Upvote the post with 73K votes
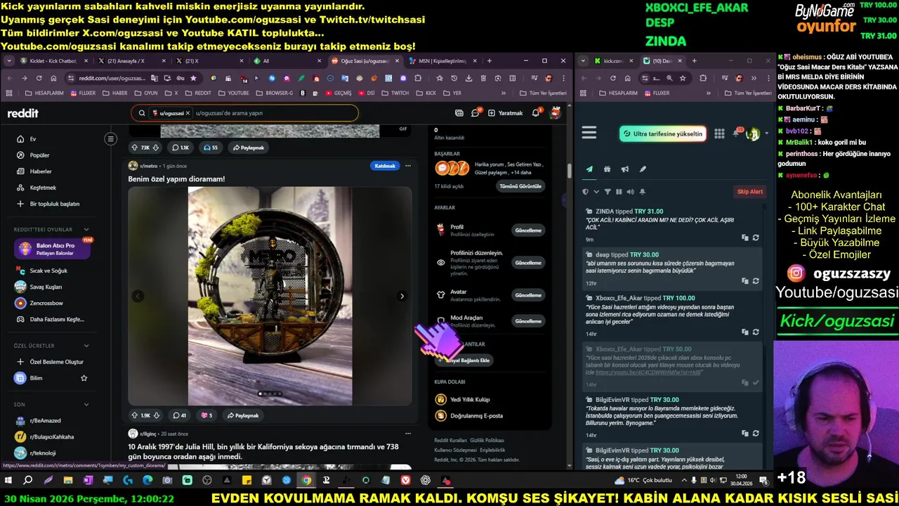 coord(135,148)
